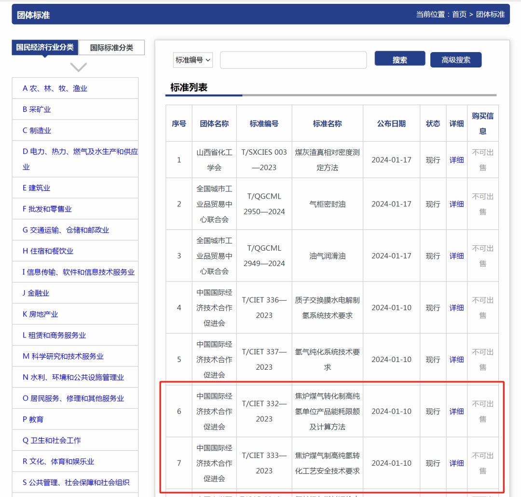Select I 信息传输、软件和信息技术服务业 category
Viewport: 521px width, 497px height.
click(78, 272)
